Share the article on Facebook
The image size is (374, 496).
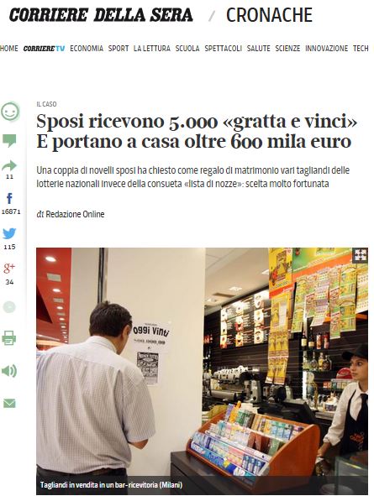pos(9,198)
